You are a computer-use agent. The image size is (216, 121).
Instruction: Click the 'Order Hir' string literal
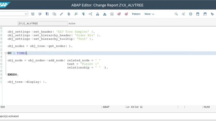pyautogui.click(x=85, y=35)
